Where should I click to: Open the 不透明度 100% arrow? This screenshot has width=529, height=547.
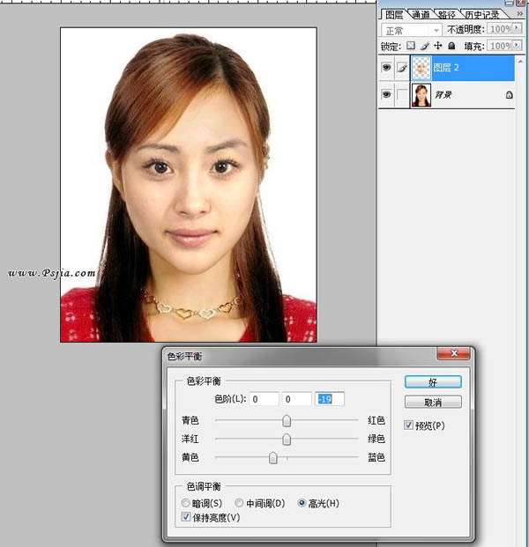click(517, 28)
